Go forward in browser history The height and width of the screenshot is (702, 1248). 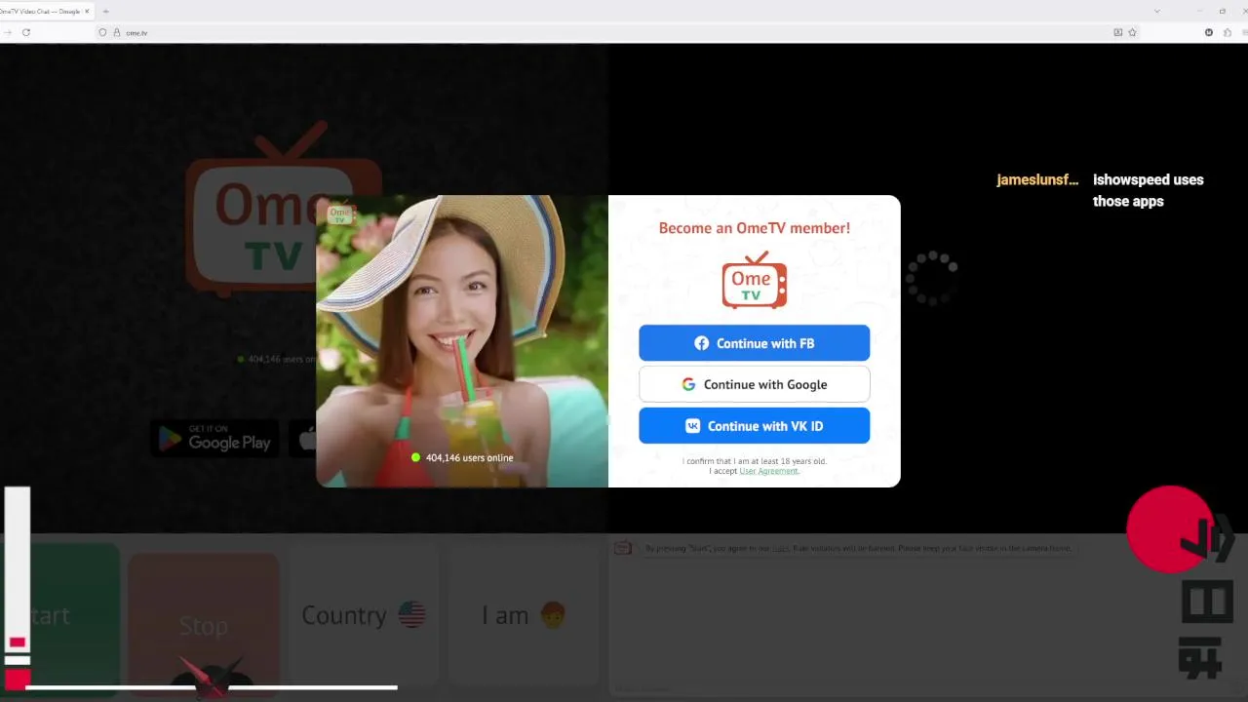pos(7,32)
